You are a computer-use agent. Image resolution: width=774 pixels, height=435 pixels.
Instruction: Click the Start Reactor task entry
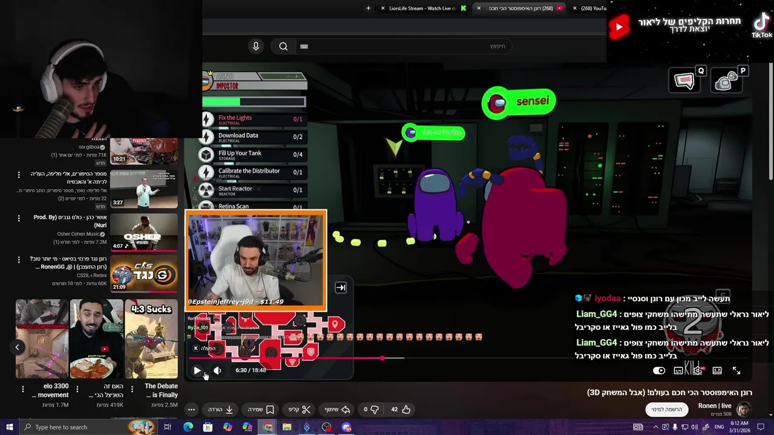point(253,190)
